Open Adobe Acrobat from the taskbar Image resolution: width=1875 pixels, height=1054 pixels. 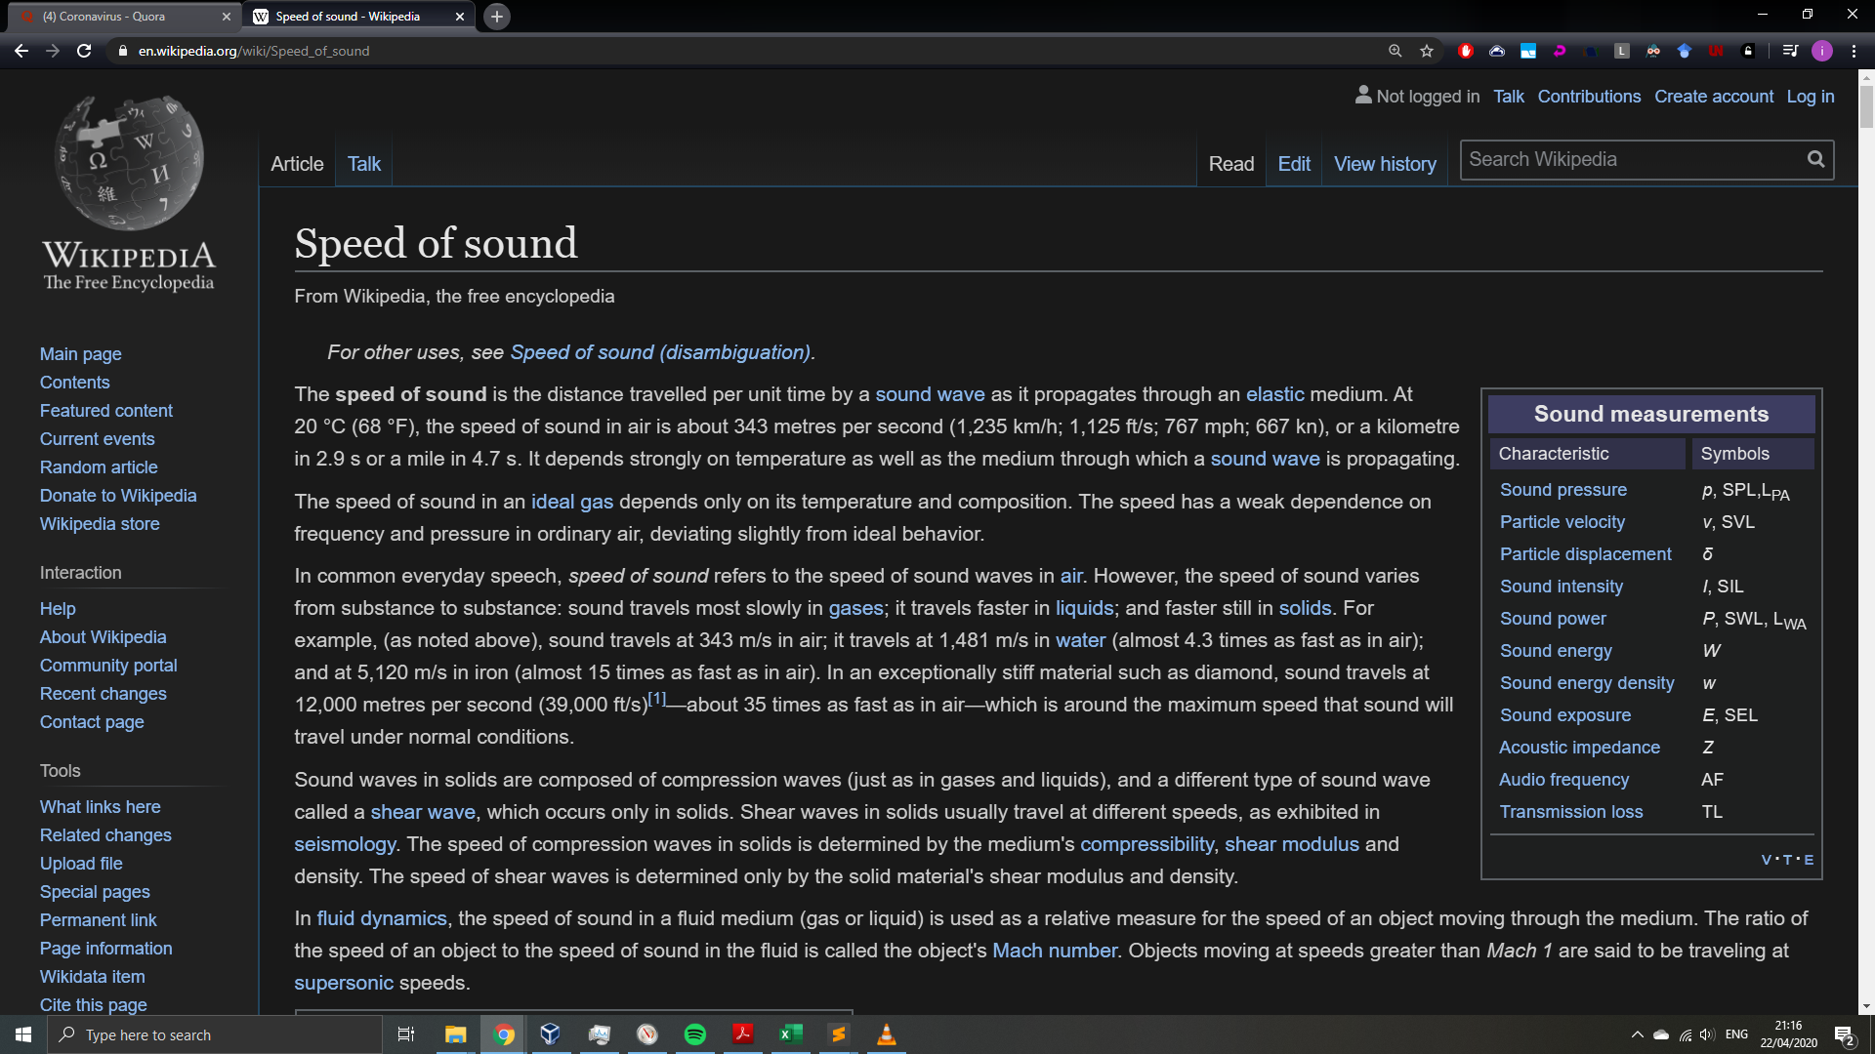click(743, 1034)
